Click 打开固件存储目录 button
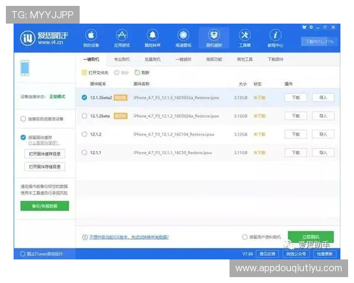The image size is (354, 283). pyautogui.click(x=45, y=167)
